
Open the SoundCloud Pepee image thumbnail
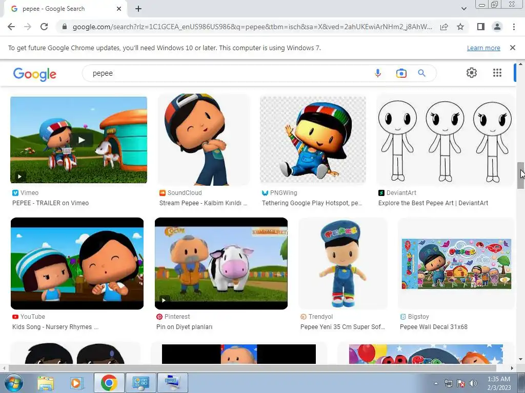[204, 140]
